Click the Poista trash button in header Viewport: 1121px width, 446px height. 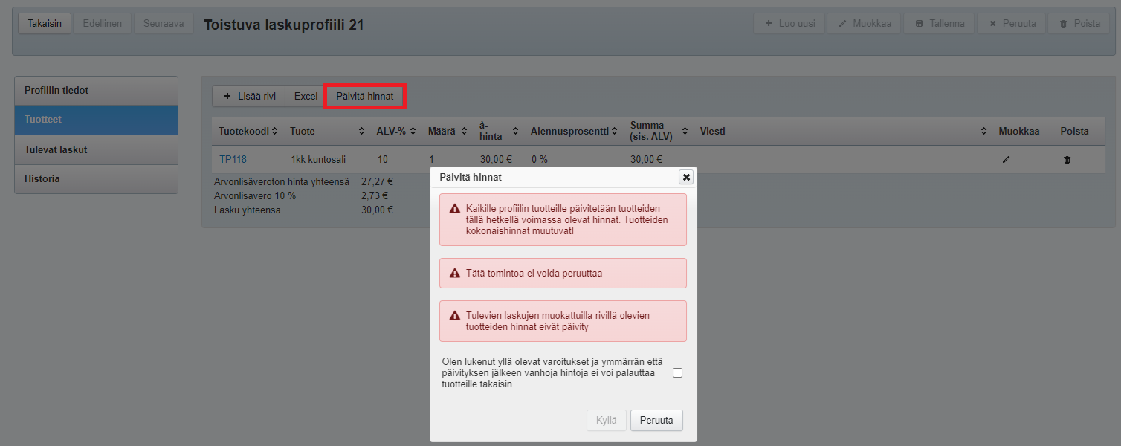(1078, 24)
